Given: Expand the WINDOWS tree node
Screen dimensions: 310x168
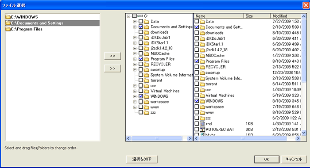Looking at the screenshot, I should (x=135, y=96).
